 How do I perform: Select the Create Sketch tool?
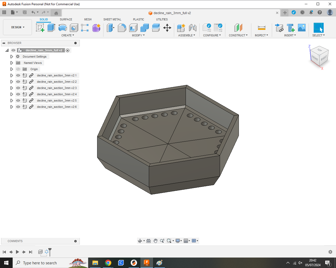[40, 28]
